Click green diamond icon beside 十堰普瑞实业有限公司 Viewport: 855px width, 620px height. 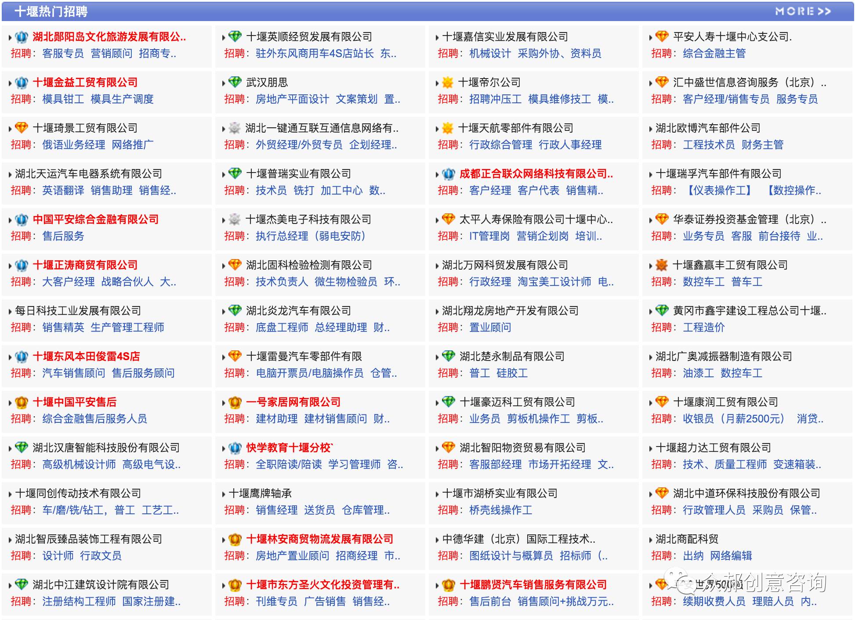tap(235, 173)
